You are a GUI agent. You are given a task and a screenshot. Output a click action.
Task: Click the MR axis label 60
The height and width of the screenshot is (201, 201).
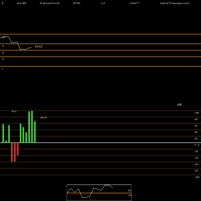[196, 126]
